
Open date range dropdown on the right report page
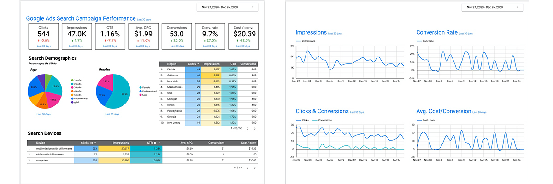tap(492, 7)
